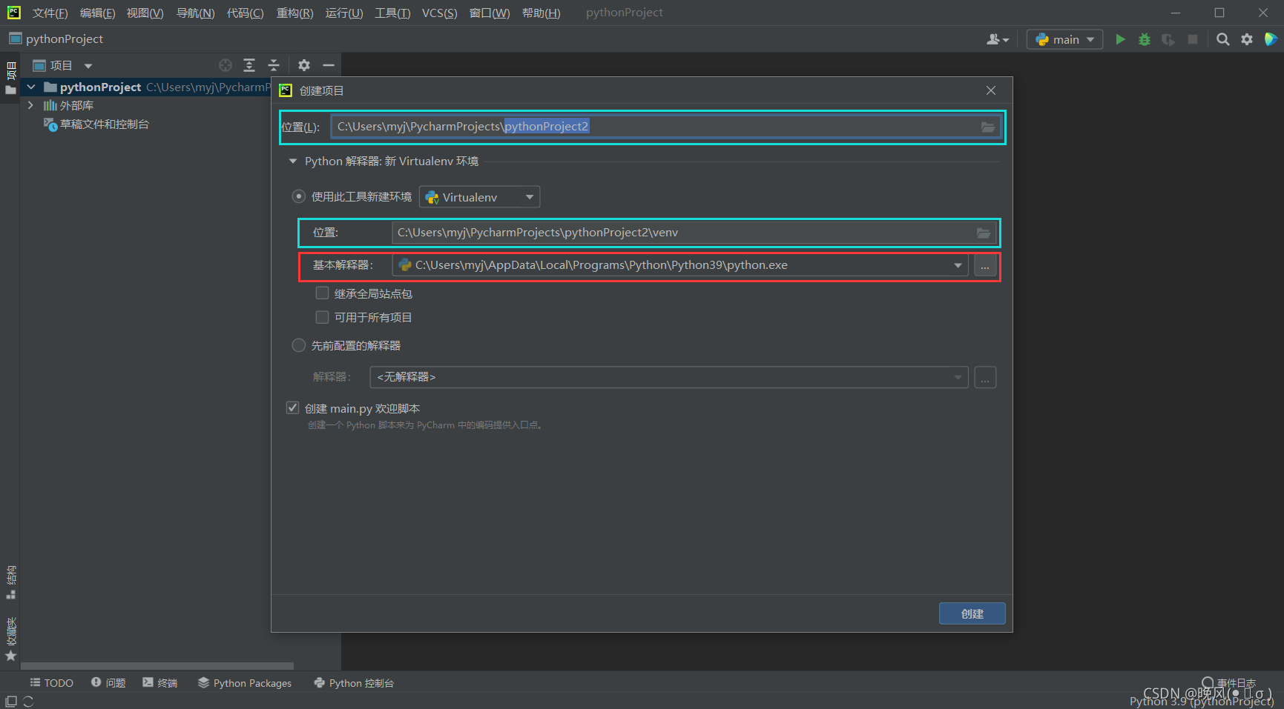Click the Debug bug icon
This screenshot has width=1284, height=709.
1145,39
